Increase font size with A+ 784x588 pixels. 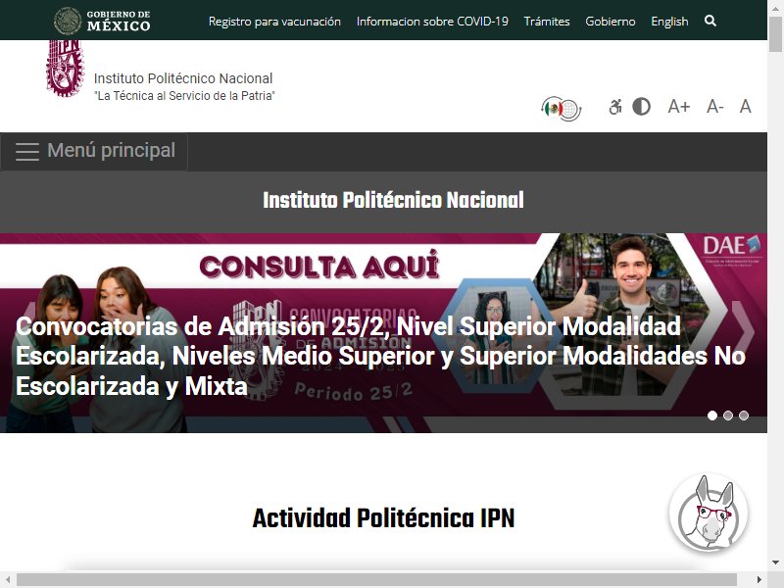679,107
